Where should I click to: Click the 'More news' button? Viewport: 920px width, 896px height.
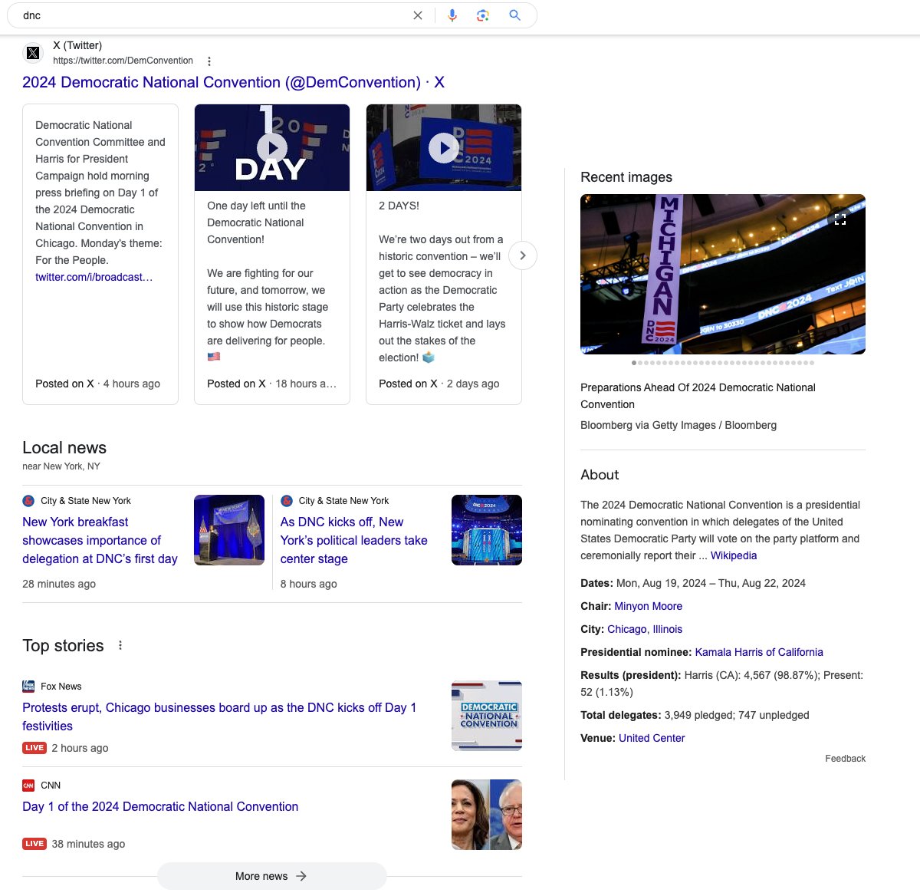[x=271, y=876]
